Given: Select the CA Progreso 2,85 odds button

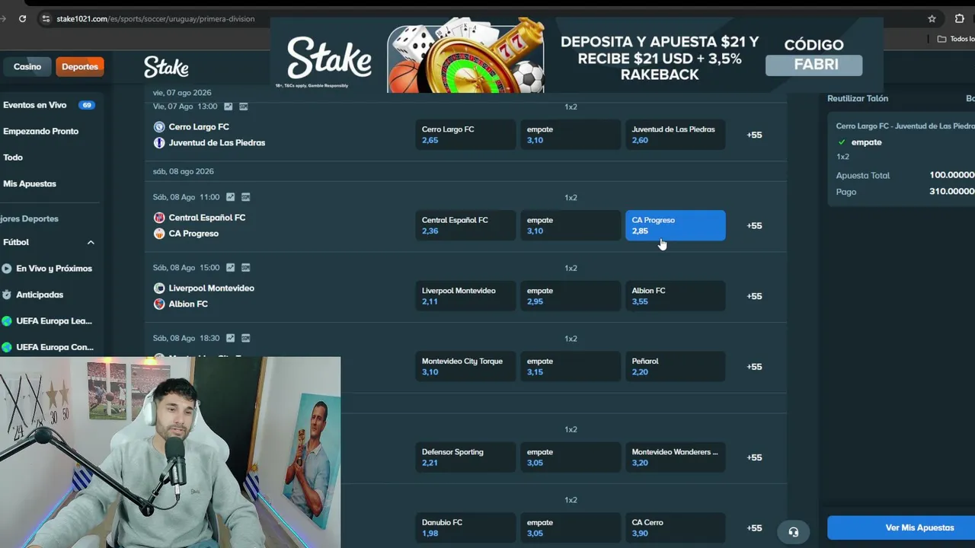Looking at the screenshot, I should [676, 225].
